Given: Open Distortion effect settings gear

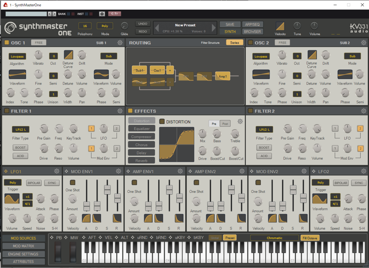Looking at the screenshot, I should [x=240, y=122].
